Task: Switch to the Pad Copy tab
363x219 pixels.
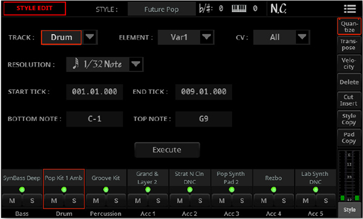Action: tap(349, 138)
